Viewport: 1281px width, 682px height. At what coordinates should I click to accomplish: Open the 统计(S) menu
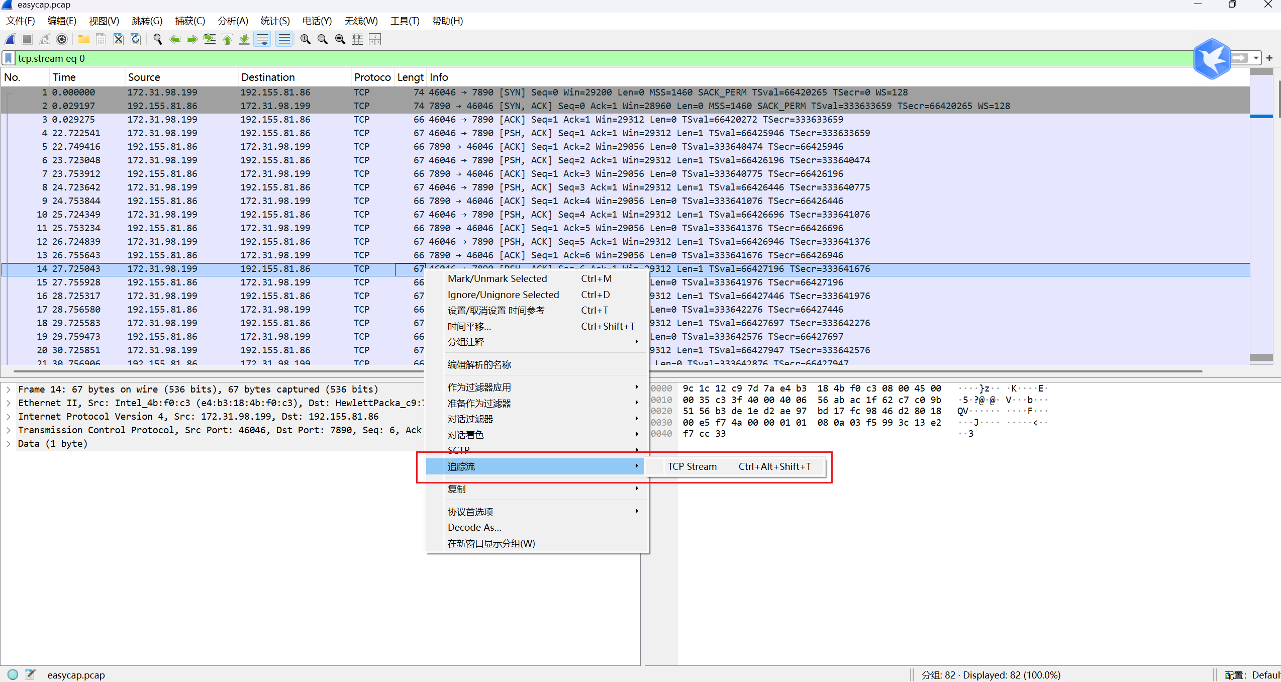275,21
